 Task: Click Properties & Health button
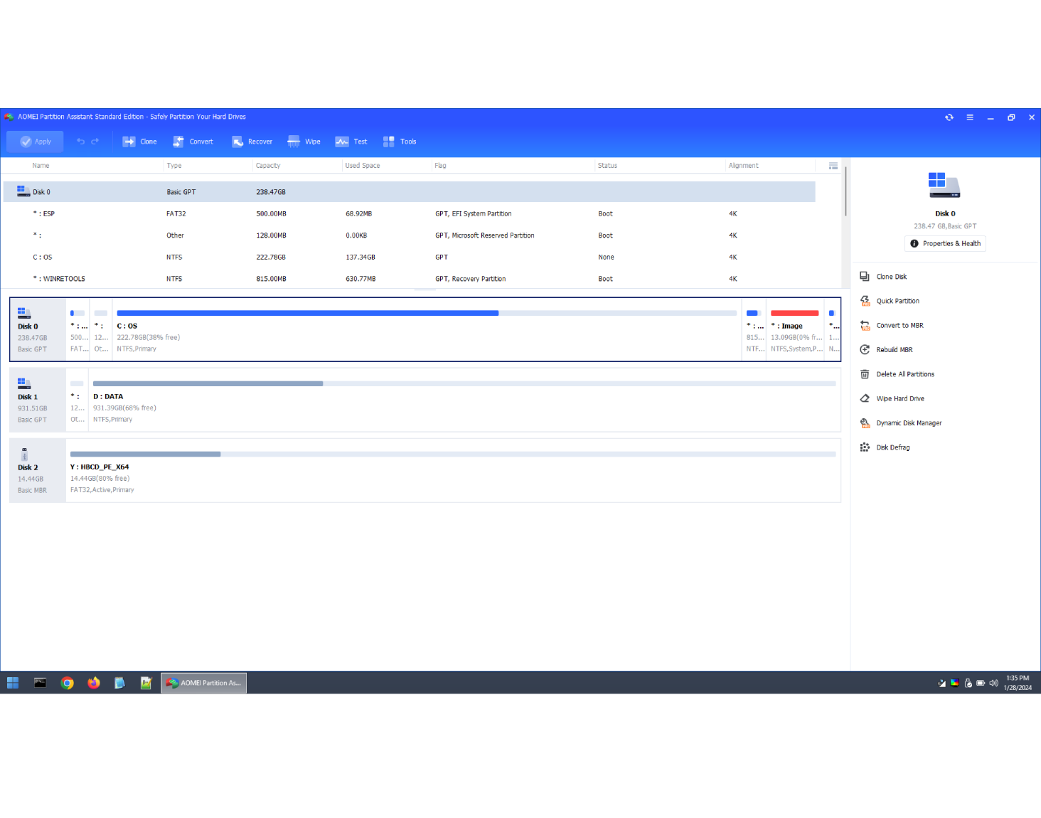coord(945,243)
